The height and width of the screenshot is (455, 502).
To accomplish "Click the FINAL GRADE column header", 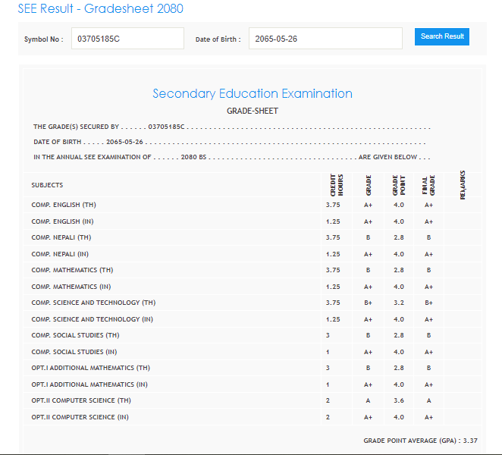I will click(x=428, y=185).
